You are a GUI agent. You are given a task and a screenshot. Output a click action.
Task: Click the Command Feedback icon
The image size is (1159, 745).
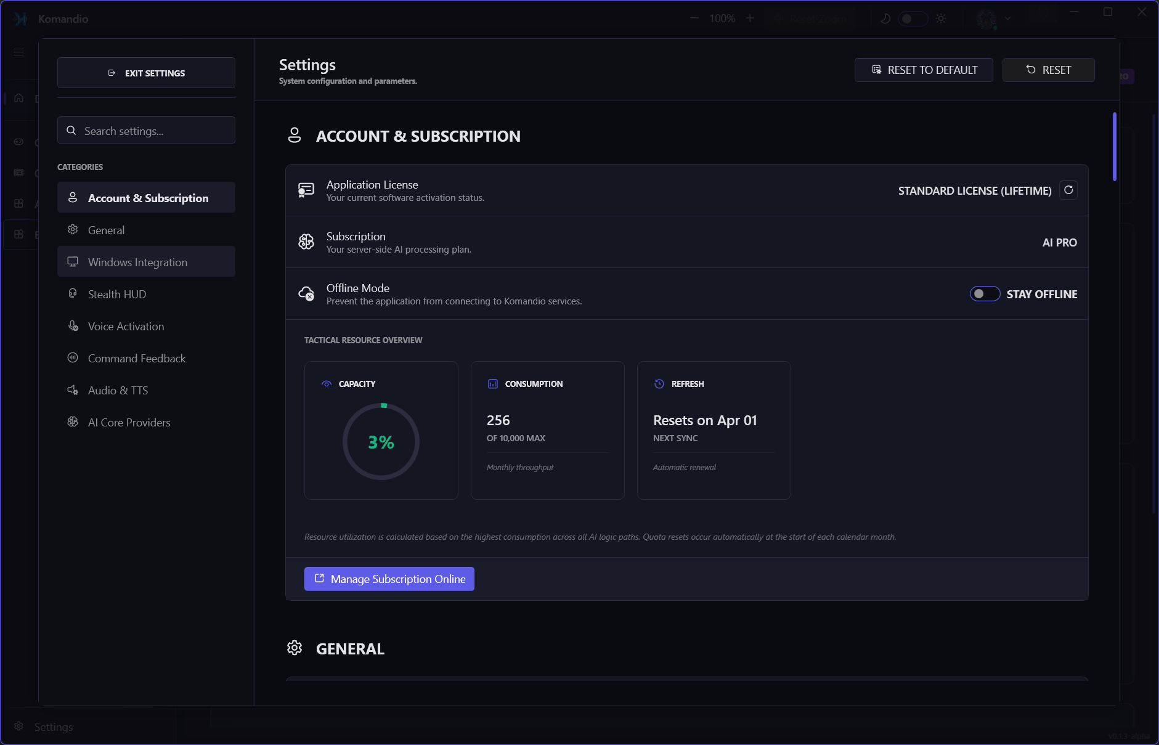click(73, 358)
